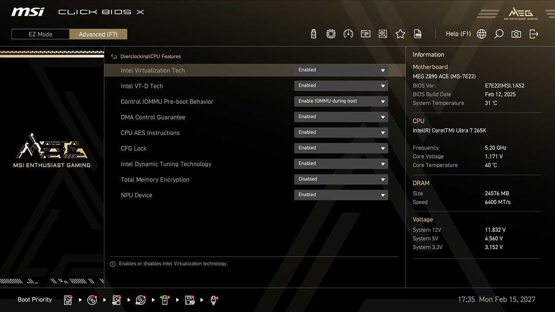Click the exit icon at top right

point(534,34)
